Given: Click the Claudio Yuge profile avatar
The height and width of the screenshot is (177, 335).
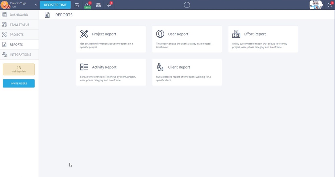Looking at the screenshot, I should click(5, 5).
